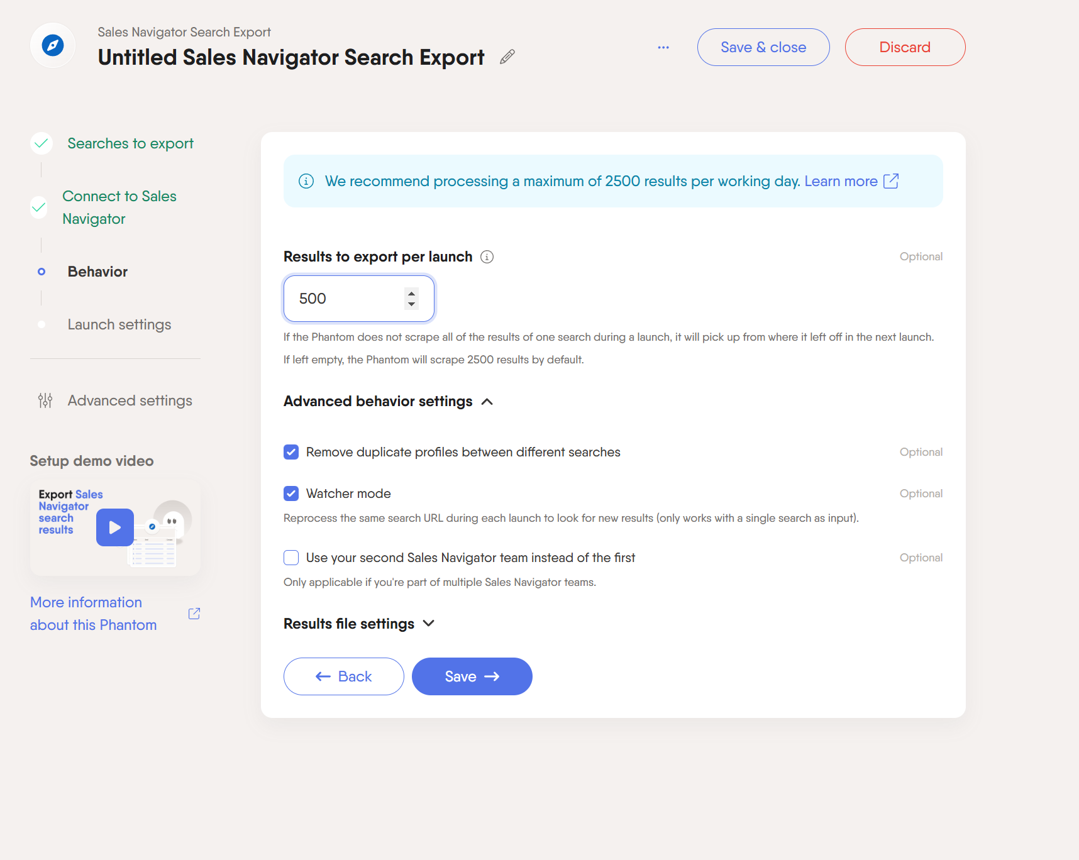Viewport: 1079px width, 860px height.
Task: Open More information about this Phantom link
Action: pos(94,614)
